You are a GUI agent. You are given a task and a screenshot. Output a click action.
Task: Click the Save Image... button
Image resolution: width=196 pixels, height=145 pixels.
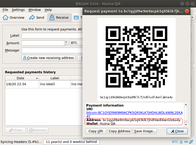[x=145, y=131]
